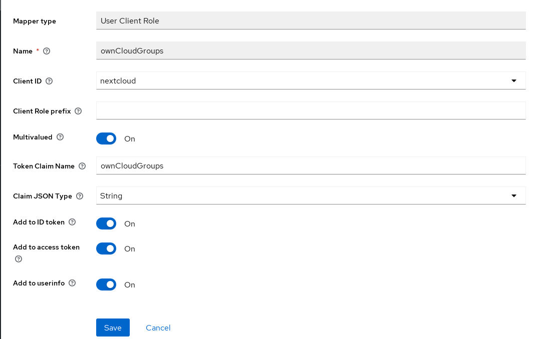Open Claim JSON Type help tooltip
The image size is (534, 339).
[x=80, y=196]
